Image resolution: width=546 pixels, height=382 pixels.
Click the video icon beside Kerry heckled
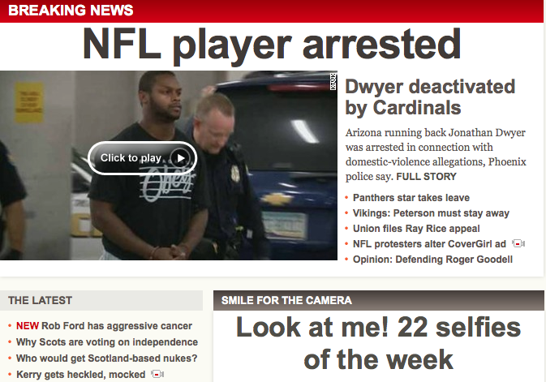pos(157,375)
